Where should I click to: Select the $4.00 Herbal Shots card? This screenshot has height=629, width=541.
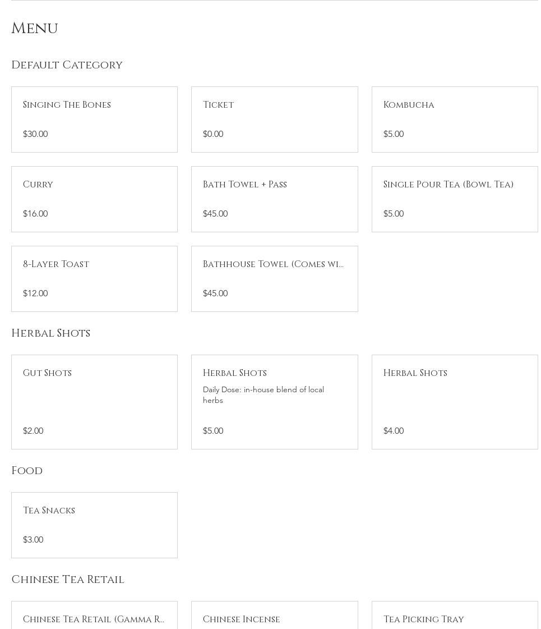(454, 401)
